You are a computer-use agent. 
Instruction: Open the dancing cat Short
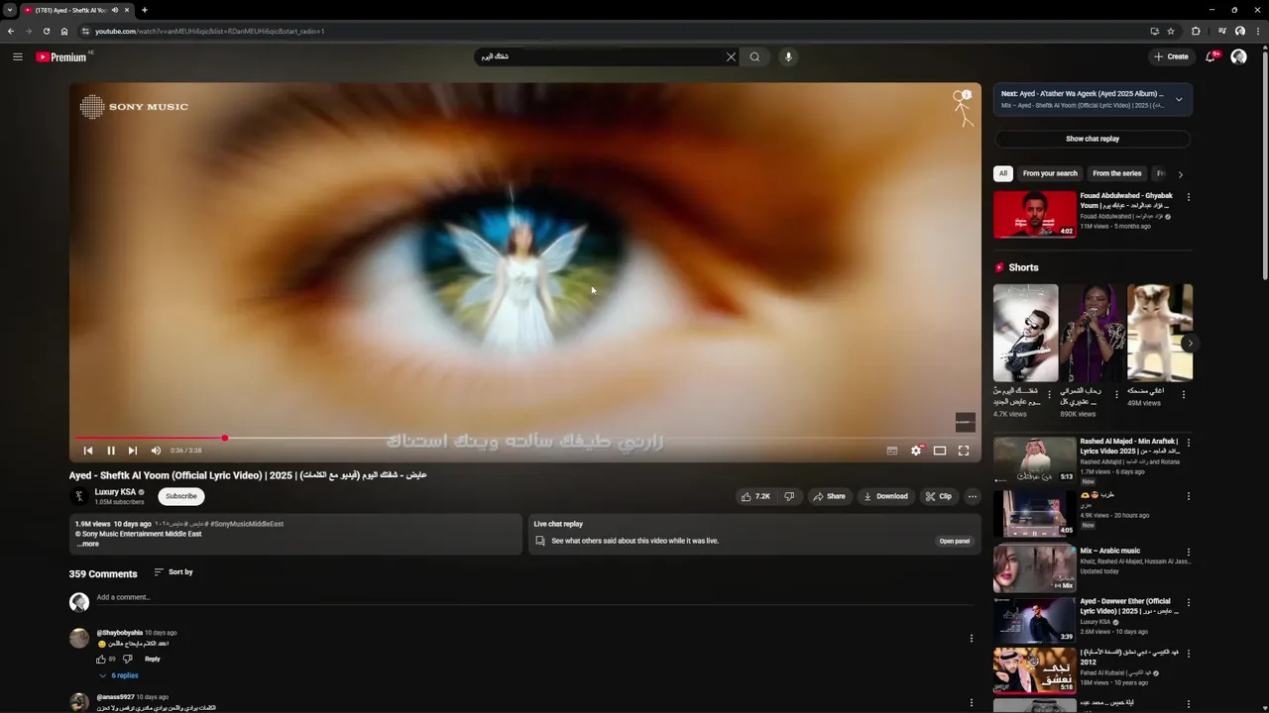(1160, 333)
